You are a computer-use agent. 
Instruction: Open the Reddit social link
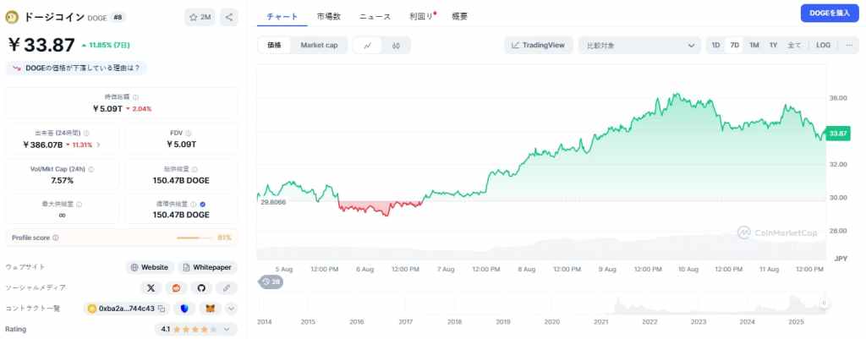point(176,287)
